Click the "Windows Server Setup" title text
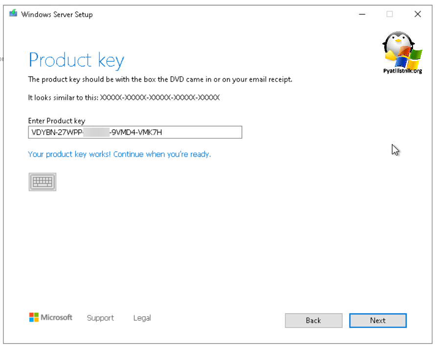The image size is (437, 350). [57, 14]
